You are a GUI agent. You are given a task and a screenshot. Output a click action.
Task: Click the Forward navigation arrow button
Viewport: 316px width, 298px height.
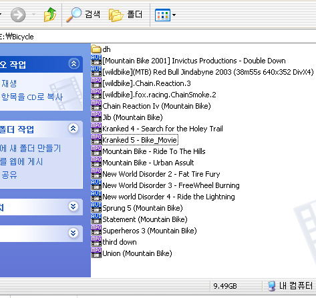point(18,15)
